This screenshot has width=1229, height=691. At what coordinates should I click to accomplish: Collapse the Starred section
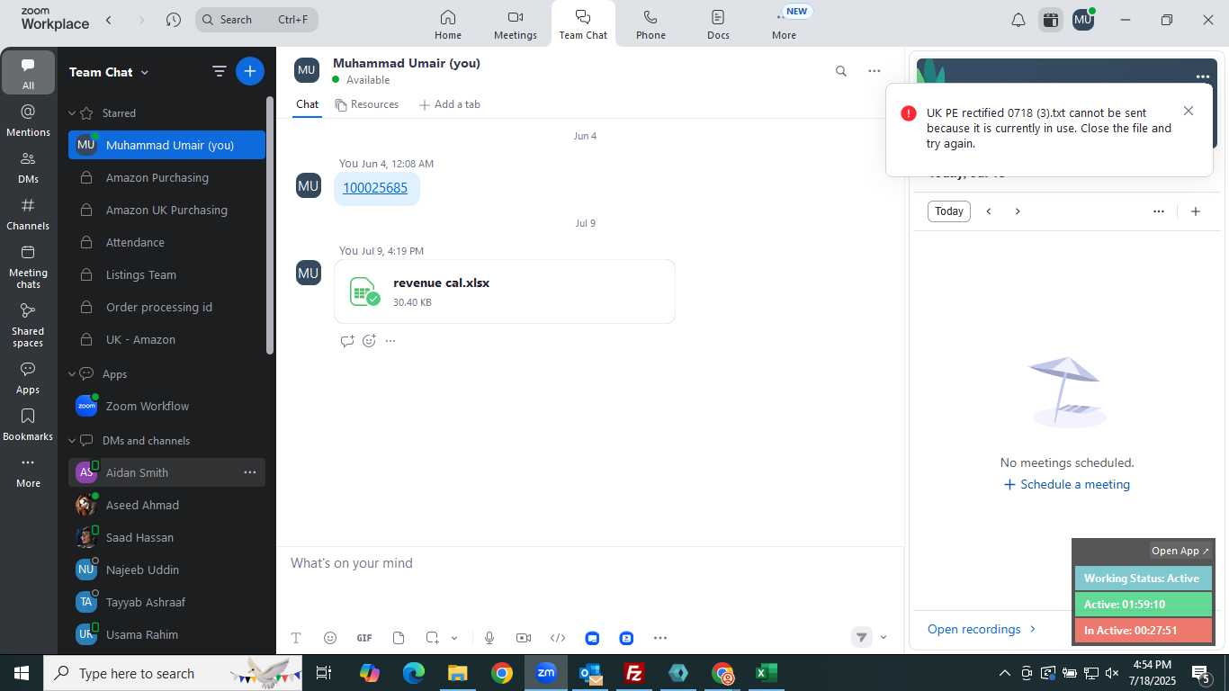point(72,113)
